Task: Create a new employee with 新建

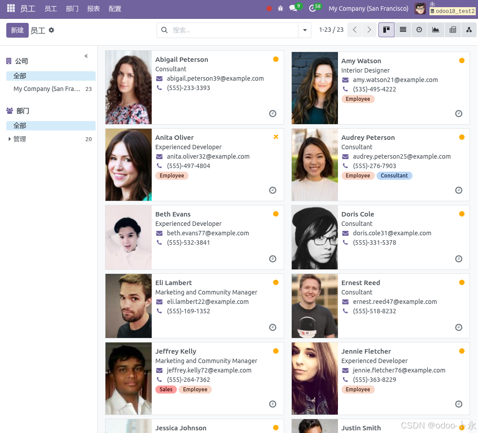Action: coord(18,30)
